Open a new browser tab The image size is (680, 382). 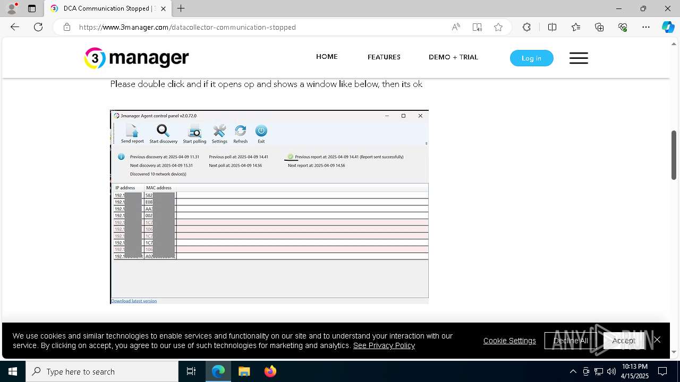pos(181,8)
